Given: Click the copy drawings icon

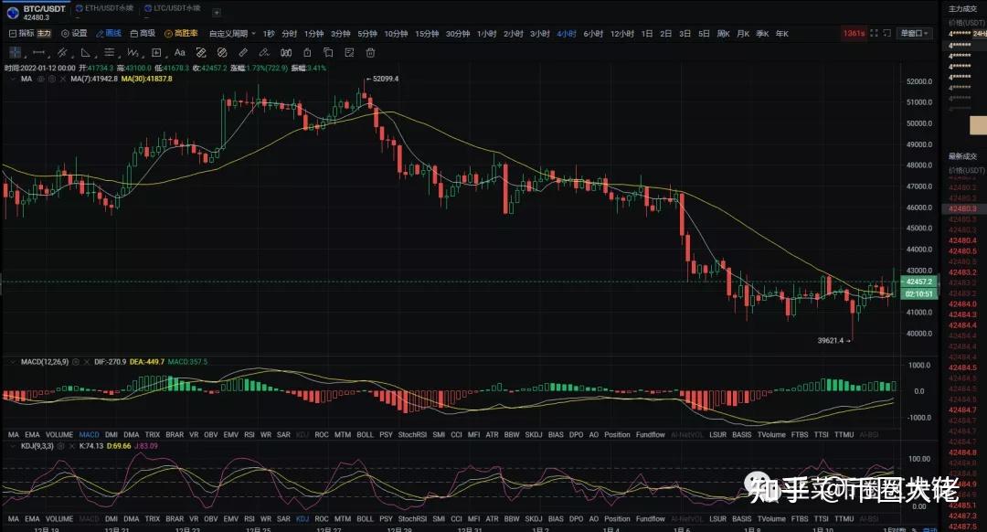Looking at the screenshot, I should 328,52.
